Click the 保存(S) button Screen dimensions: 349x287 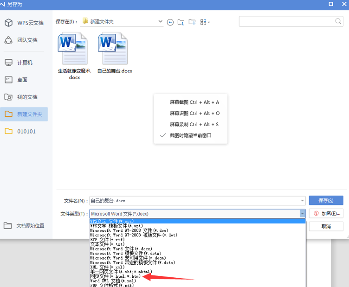tap(326, 200)
